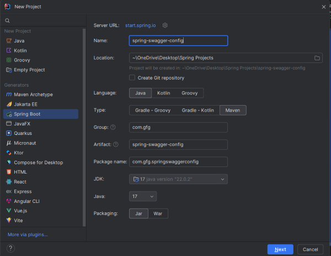Open More via plugins link
The image size is (331, 256).
click(28, 234)
